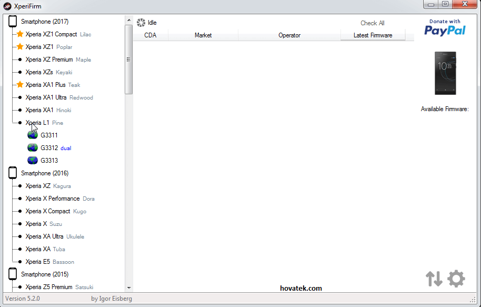Expand Xperia X Compact Kugo

[x=56, y=211]
